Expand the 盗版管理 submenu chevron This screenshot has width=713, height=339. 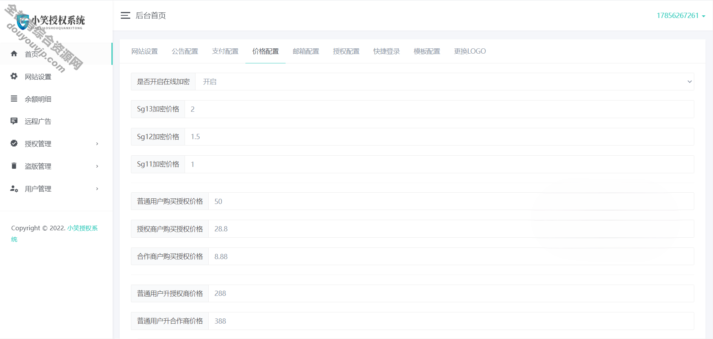click(97, 166)
